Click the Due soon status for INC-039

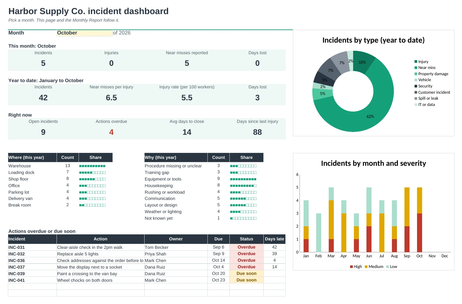point(246,274)
